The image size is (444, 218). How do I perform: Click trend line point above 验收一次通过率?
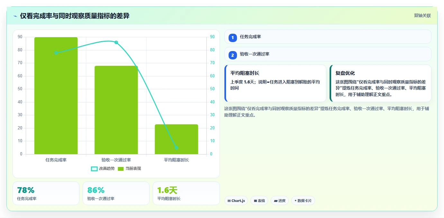click(x=116, y=42)
